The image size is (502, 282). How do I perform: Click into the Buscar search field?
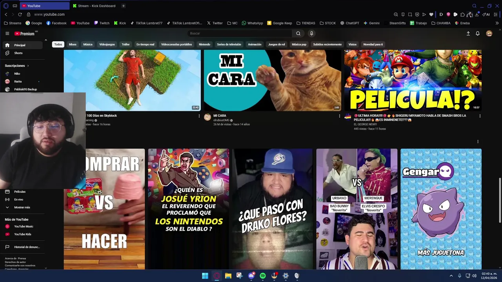[x=239, y=34]
